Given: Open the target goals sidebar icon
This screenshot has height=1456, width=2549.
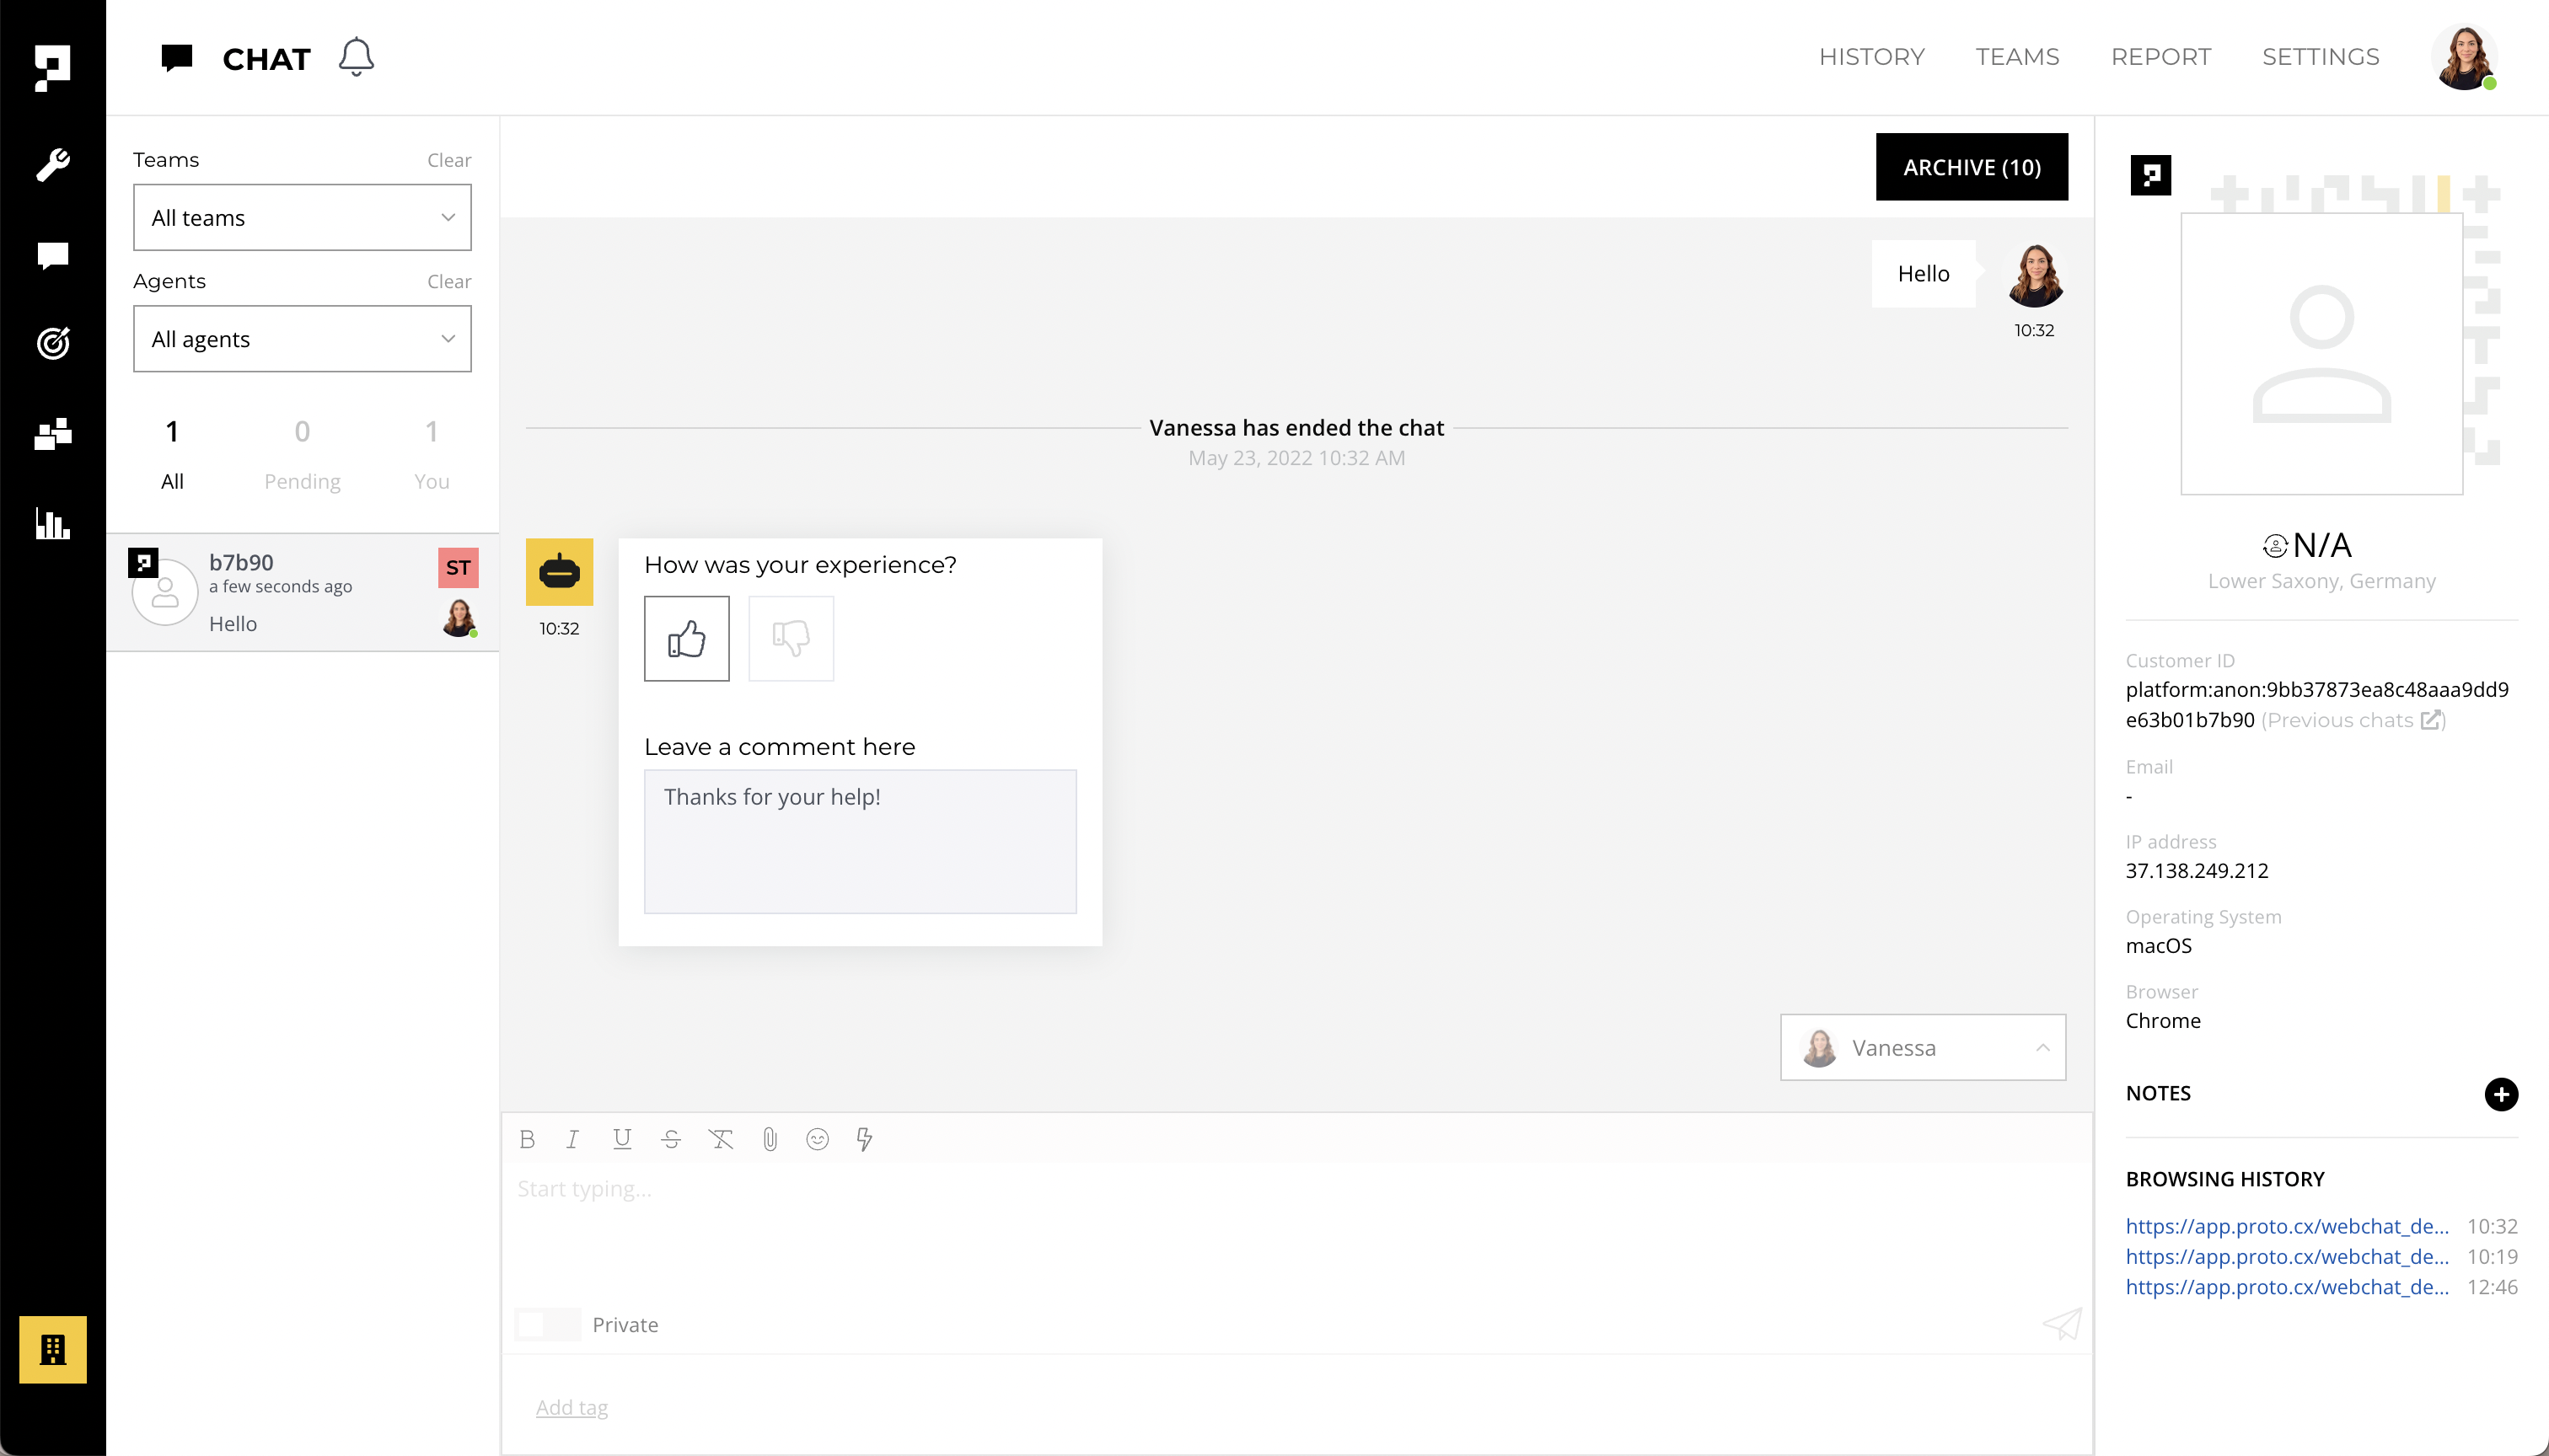Looking at the screenshot, I should (x=53, y=343).
